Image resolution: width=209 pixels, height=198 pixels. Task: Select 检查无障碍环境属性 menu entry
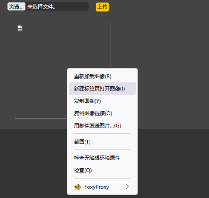pos(102,158)
